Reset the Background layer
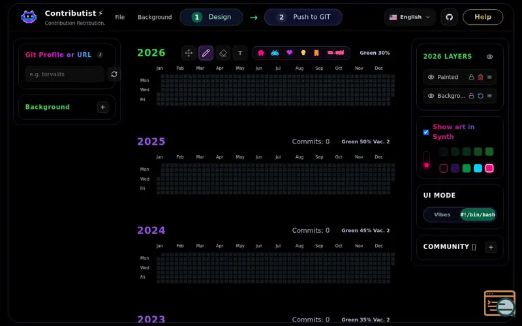Screen dimensions: 522x326 pyautogui.click(x=480, y=96)
